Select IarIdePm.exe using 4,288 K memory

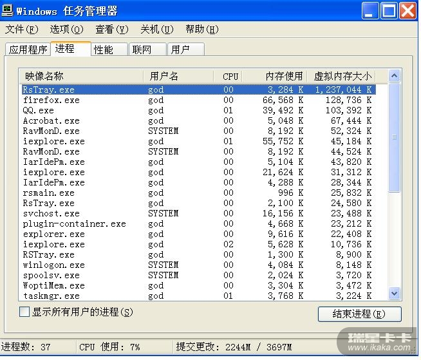[x=198, y=182]
